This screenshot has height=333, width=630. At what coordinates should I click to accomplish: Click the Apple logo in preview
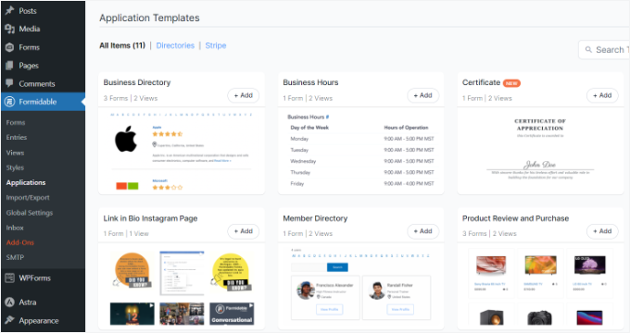126,139
